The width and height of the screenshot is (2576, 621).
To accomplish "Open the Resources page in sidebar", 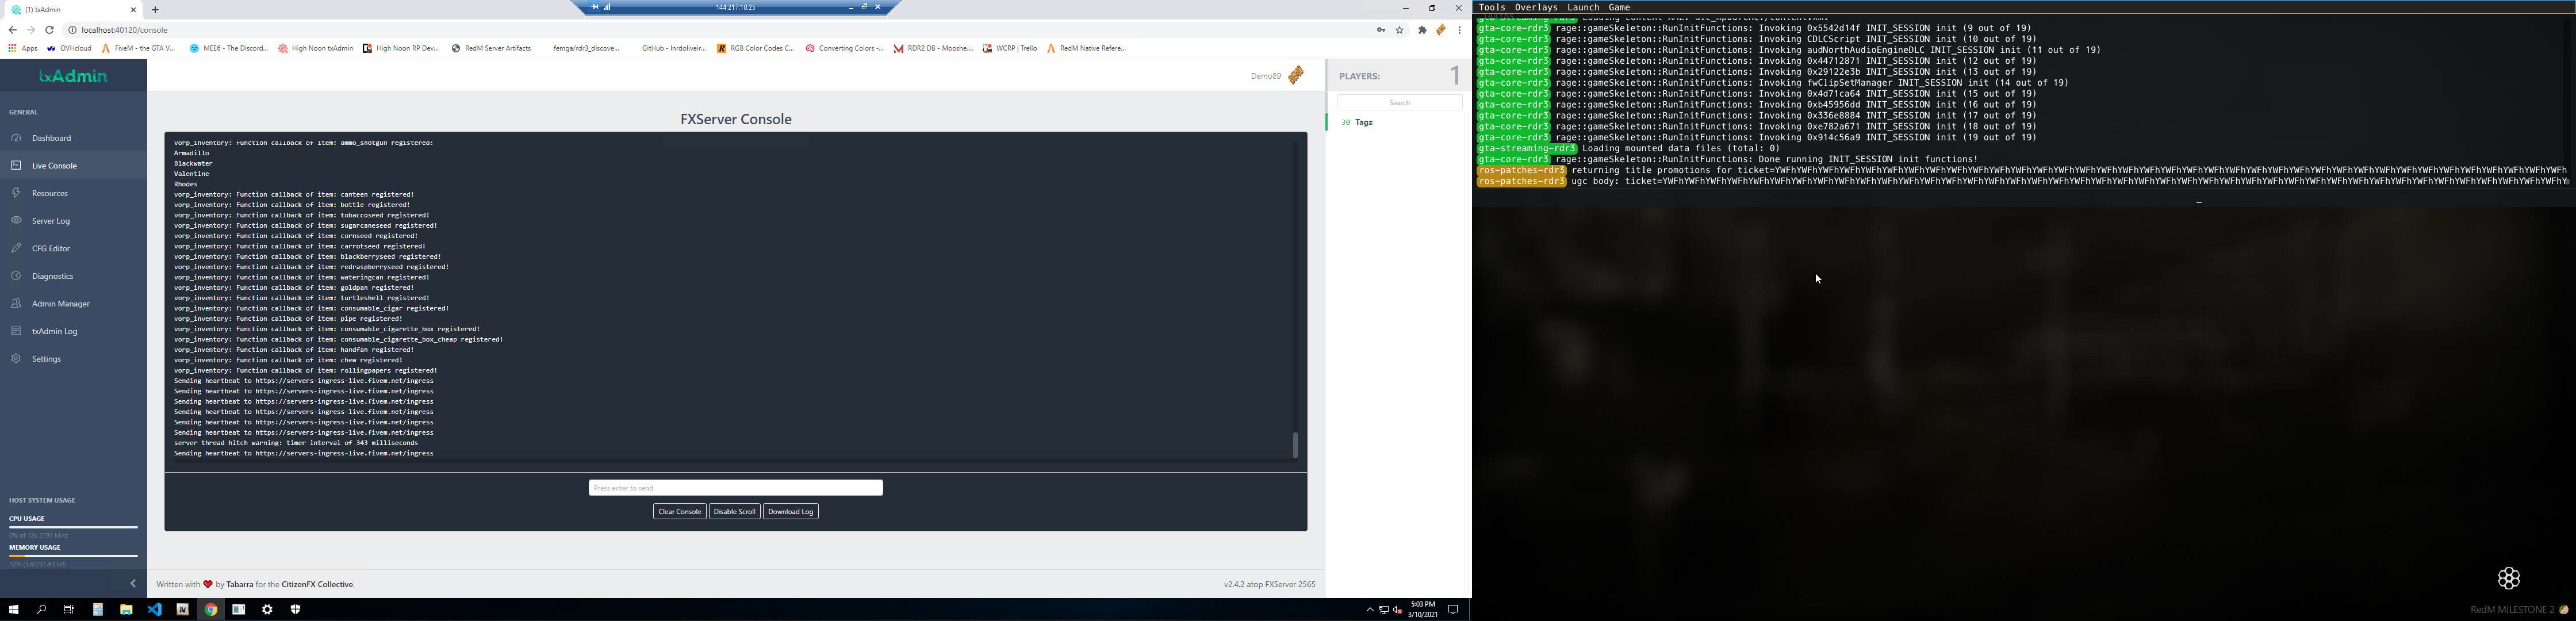I will (50, 193).
